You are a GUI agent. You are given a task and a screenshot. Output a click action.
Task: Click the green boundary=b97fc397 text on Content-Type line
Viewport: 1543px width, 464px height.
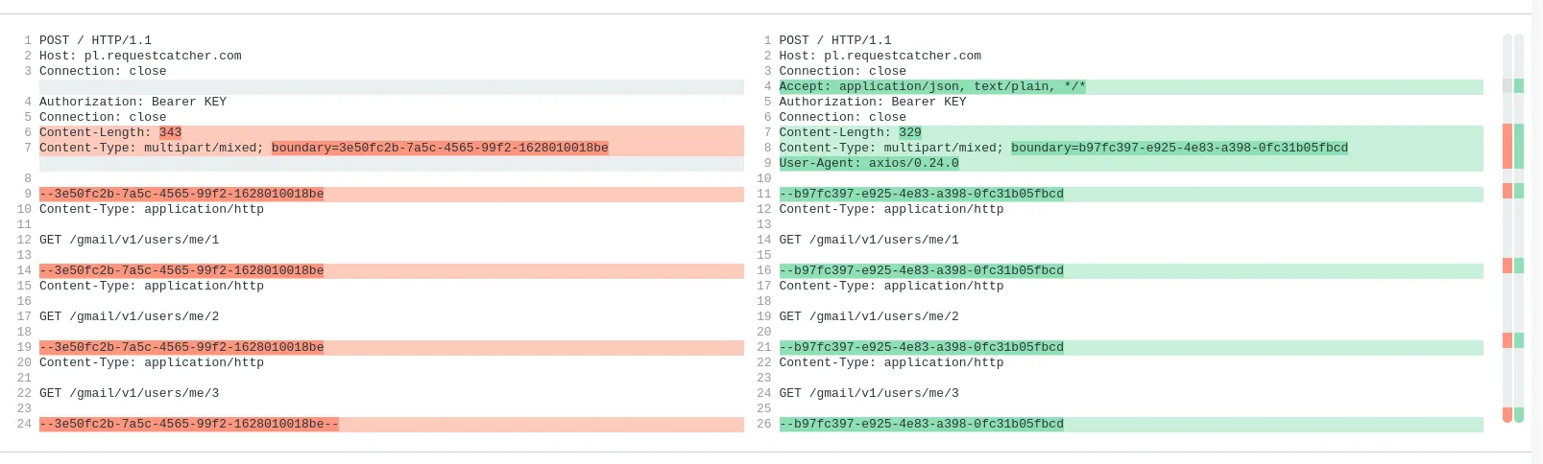[x=1179, y=148]
